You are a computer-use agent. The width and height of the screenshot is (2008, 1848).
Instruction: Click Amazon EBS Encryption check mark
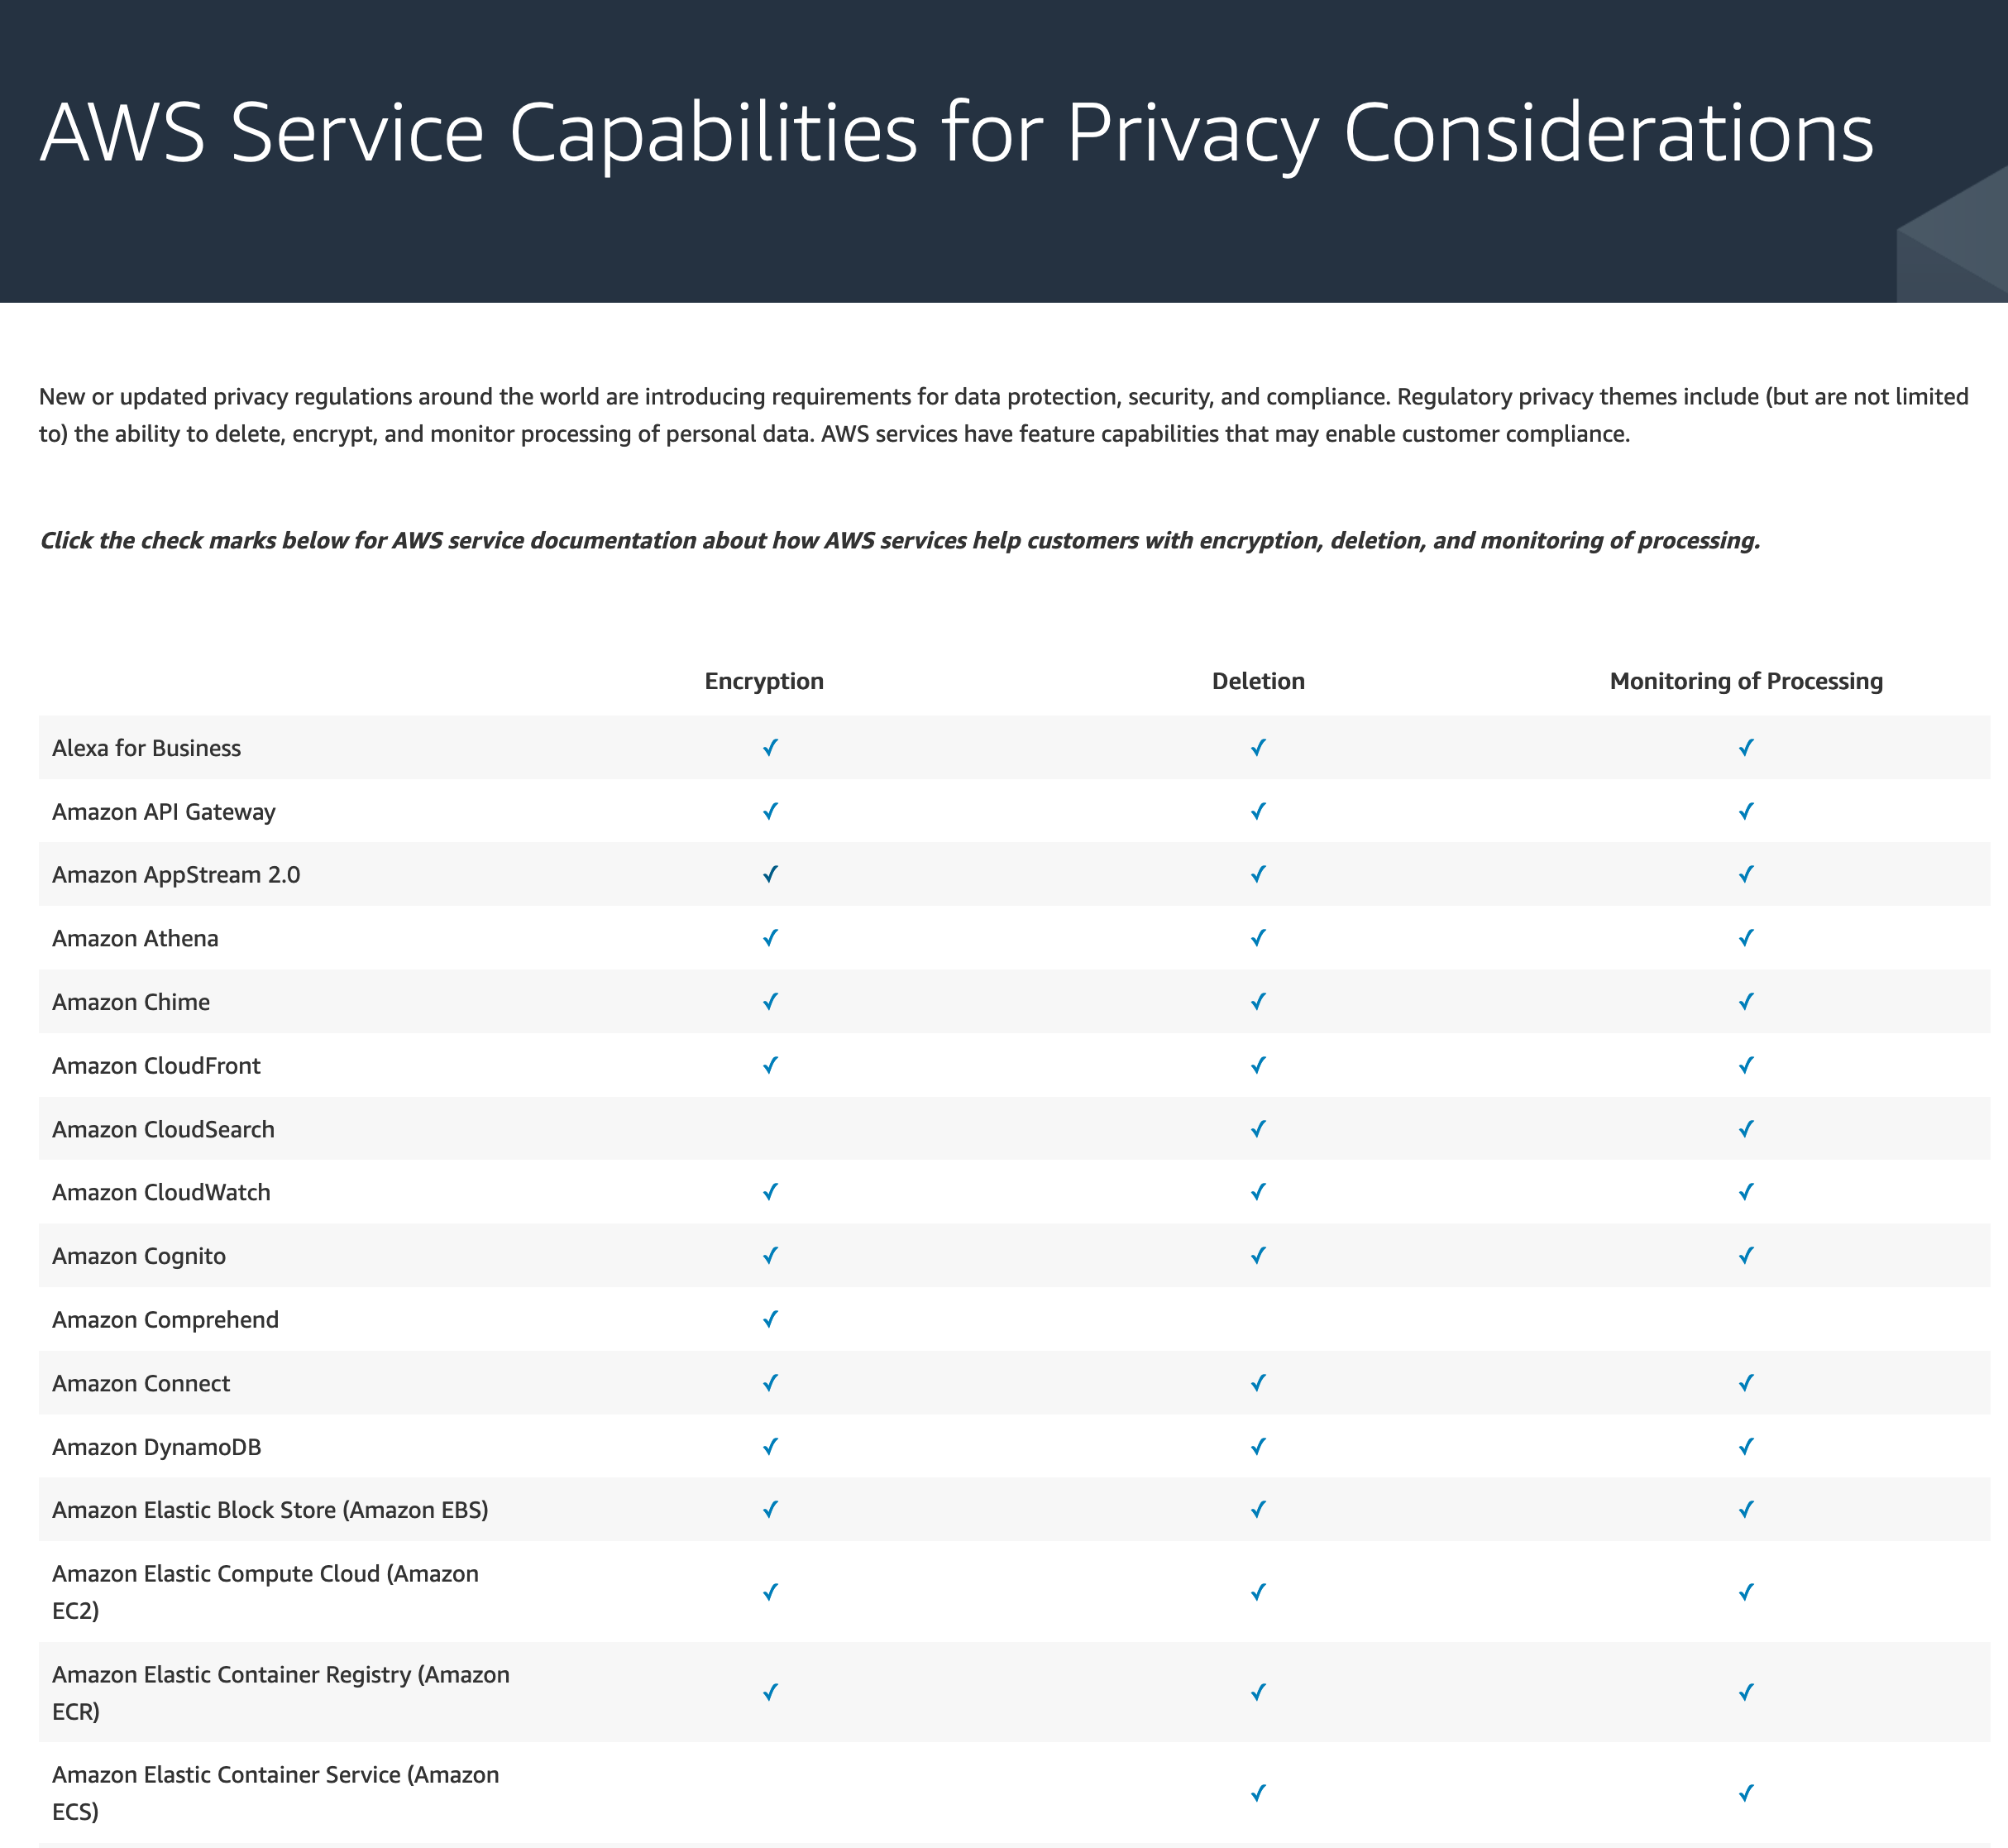tap(770, 1509)
